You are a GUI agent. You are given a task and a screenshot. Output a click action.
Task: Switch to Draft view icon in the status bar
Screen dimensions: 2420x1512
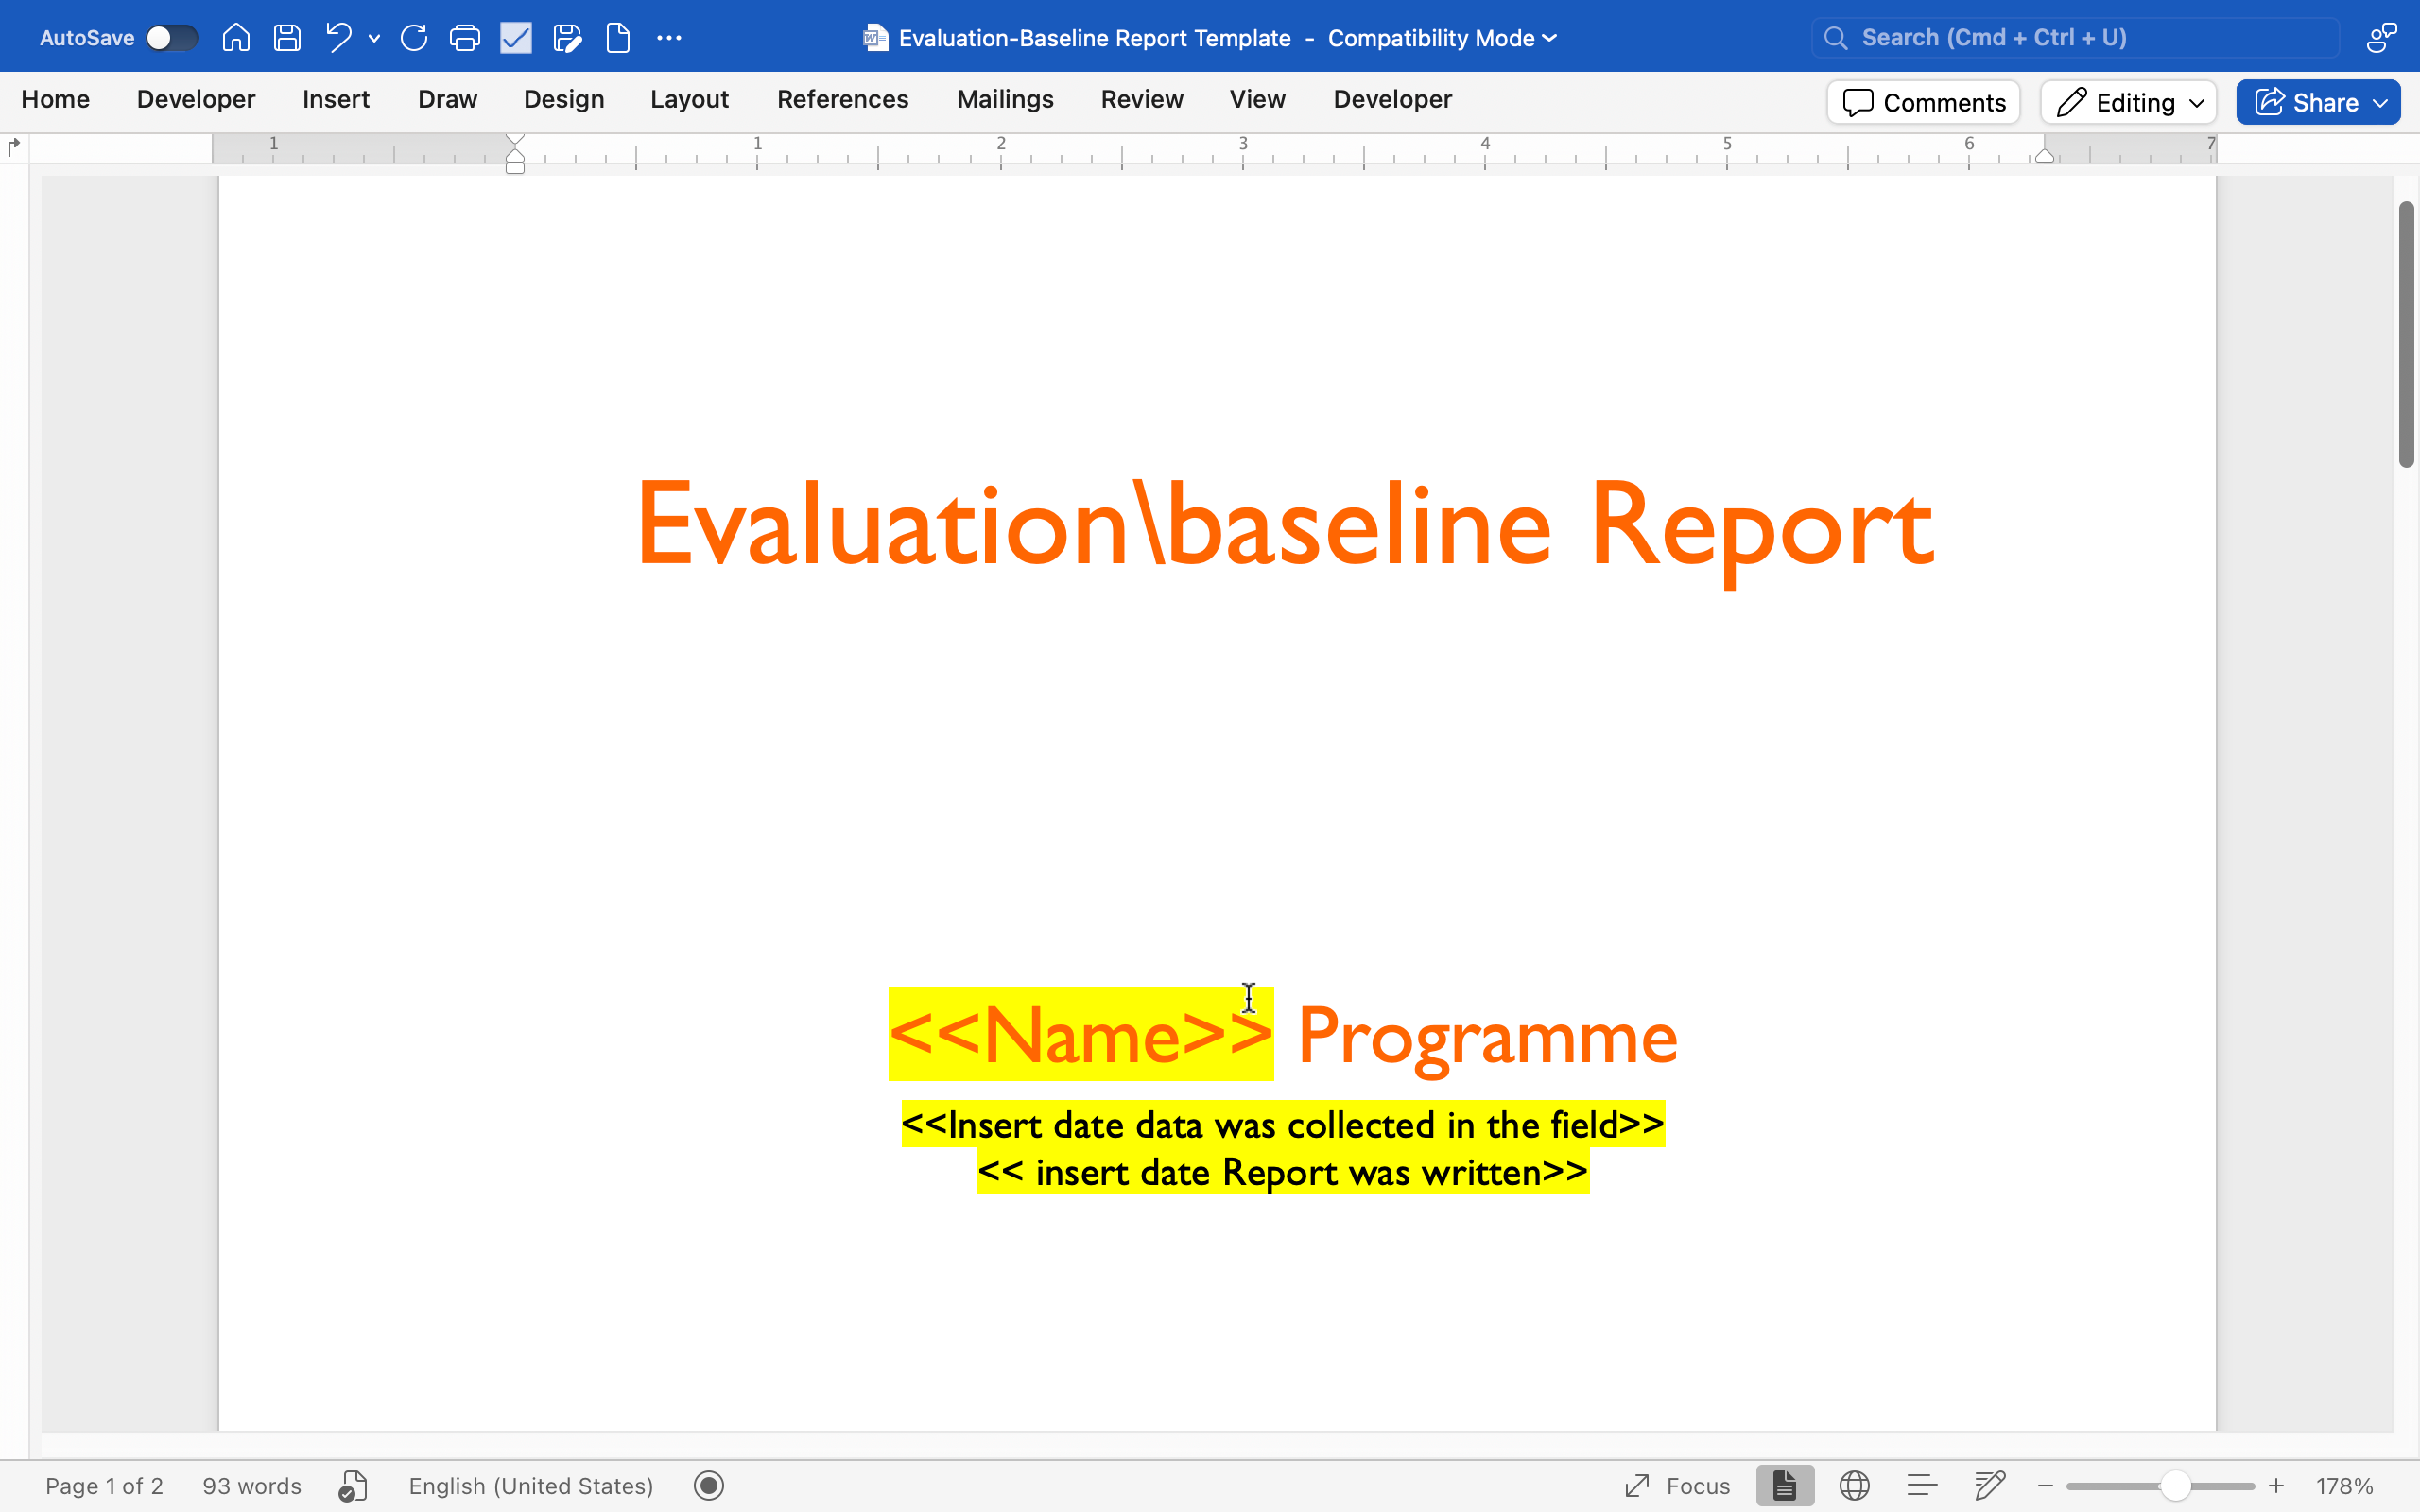(x=1990, y=1486)
